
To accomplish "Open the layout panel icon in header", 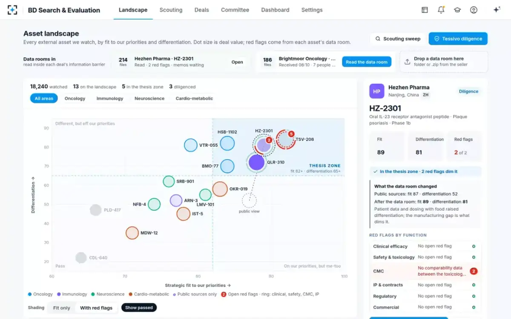I will click(425, 10).
